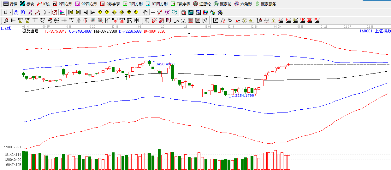
Task: Open the K线 candlestick chart
Action: (43, 4)
